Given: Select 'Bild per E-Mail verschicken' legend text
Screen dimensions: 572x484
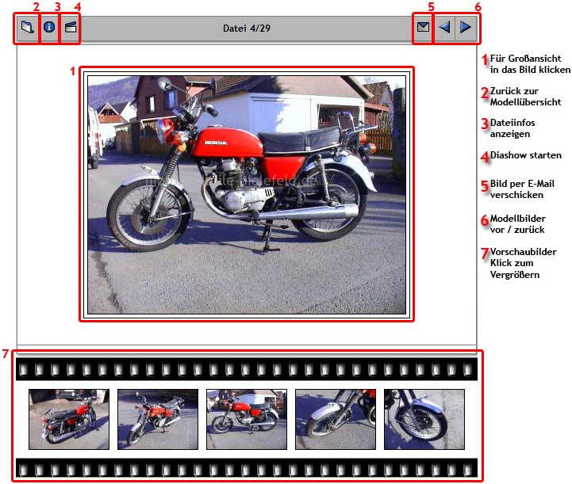Looking at the screenshot, I should click(x=522, y=189).
